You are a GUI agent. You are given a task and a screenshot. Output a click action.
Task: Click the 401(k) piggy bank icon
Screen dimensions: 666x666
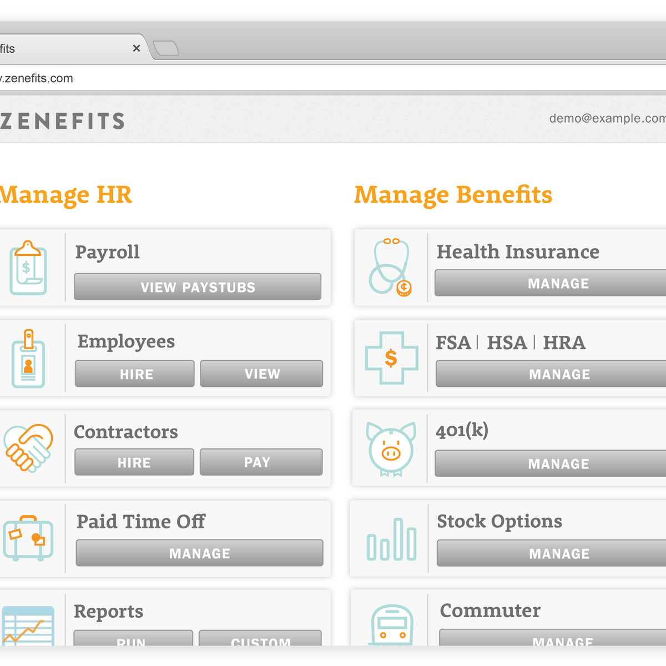pyautogui.click(x=391, y=448)
